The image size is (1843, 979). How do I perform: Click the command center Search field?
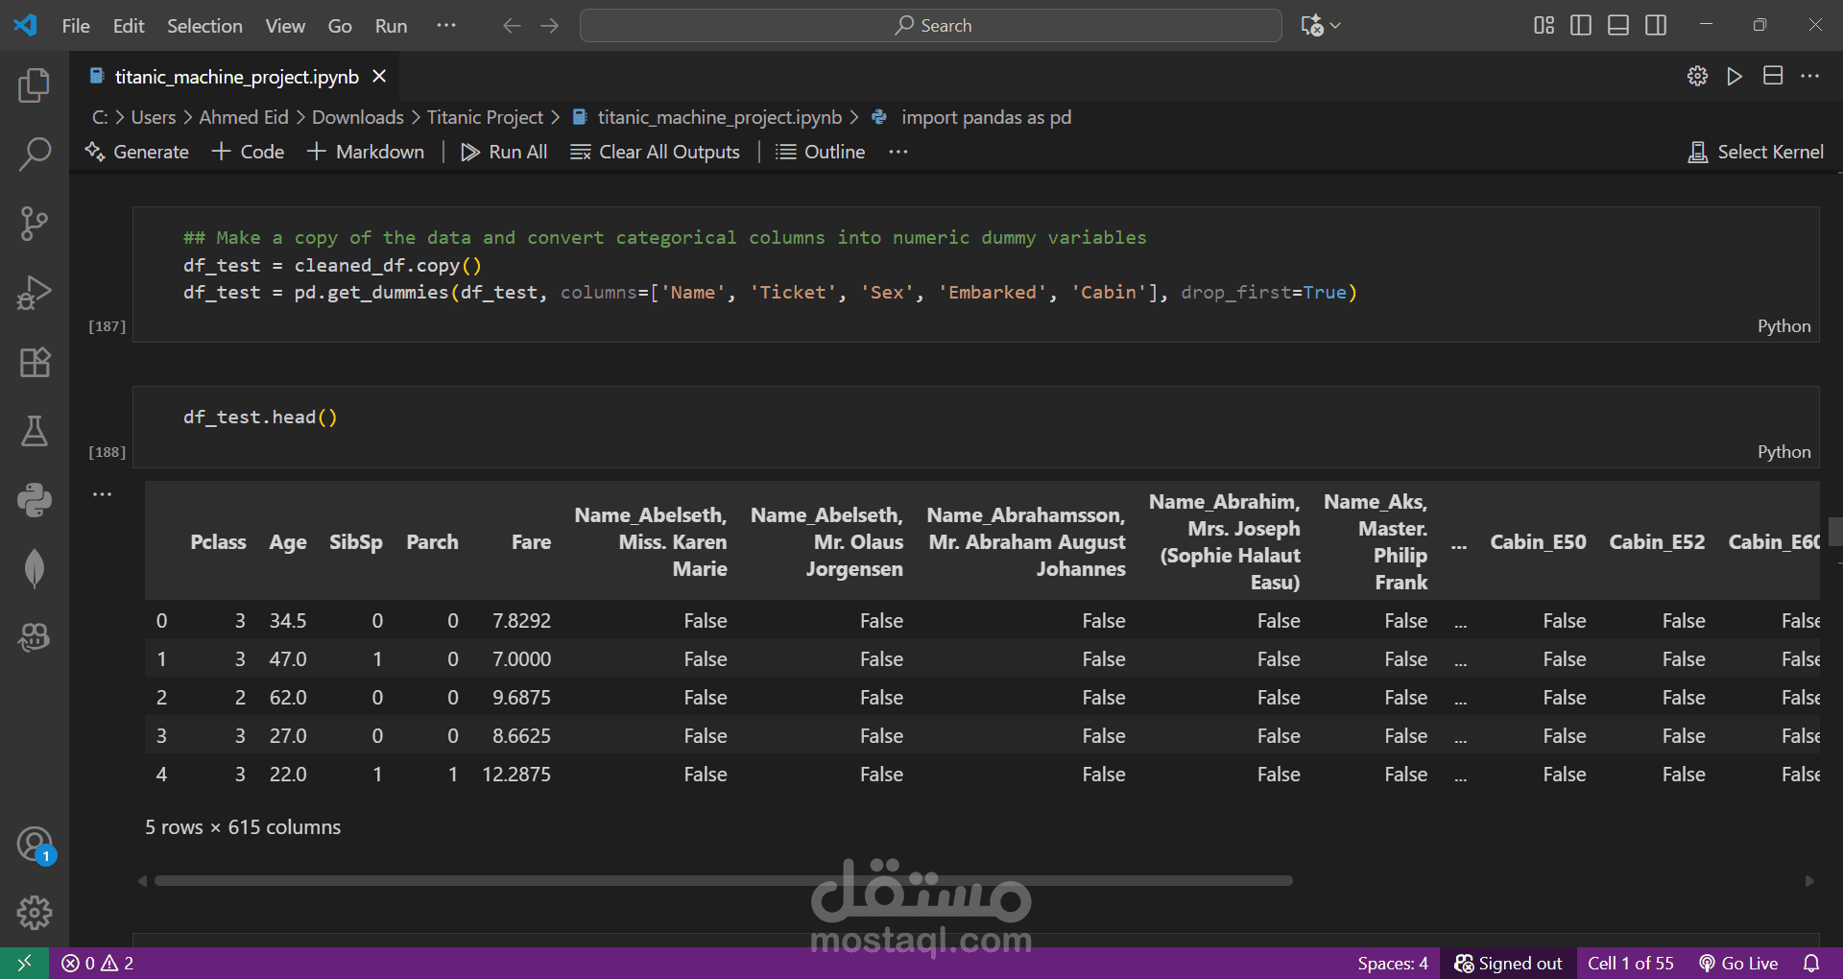pos(930,26)
